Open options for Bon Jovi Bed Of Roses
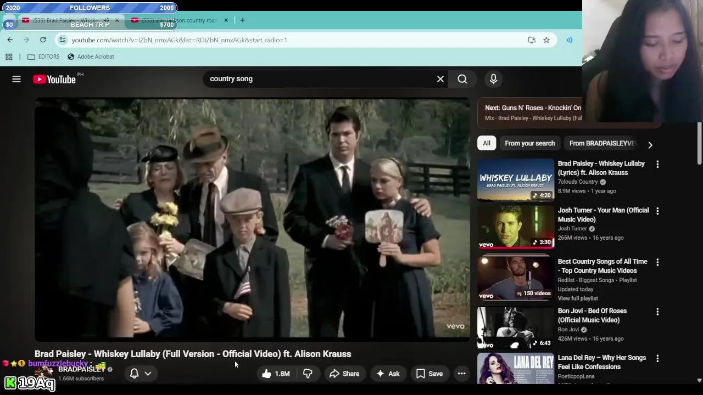The height and width of the screenshot is (395, 703). [x=657, y=312]
